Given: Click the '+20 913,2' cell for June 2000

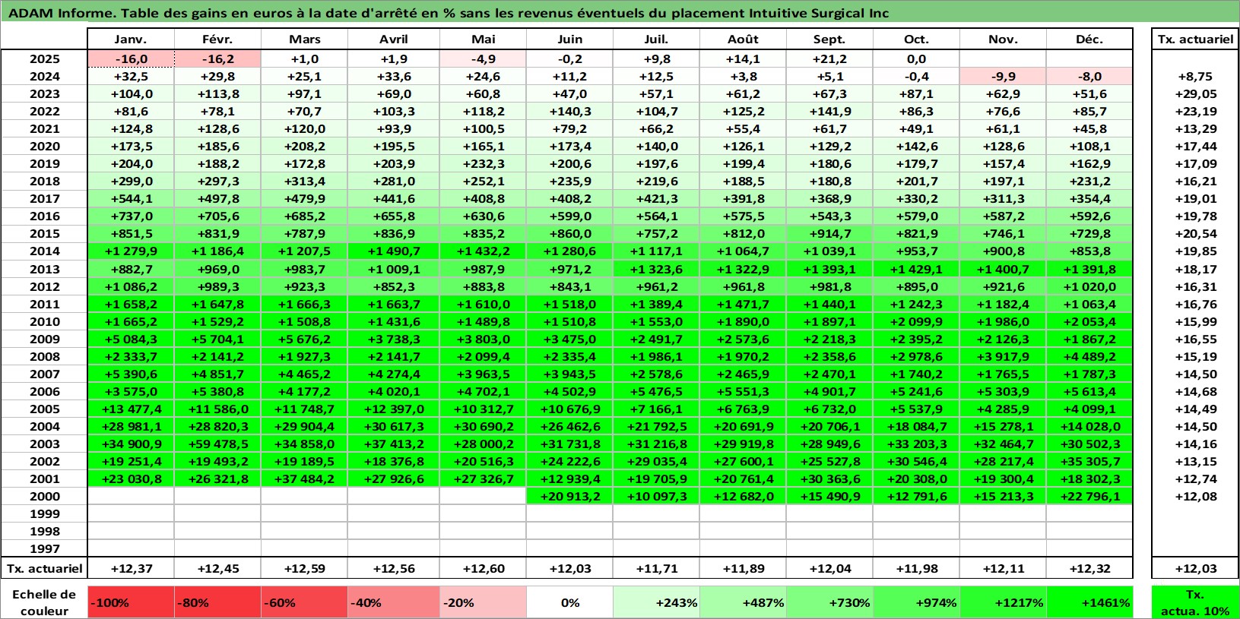Looking at the screenshot, I should [x=569, y=496].
